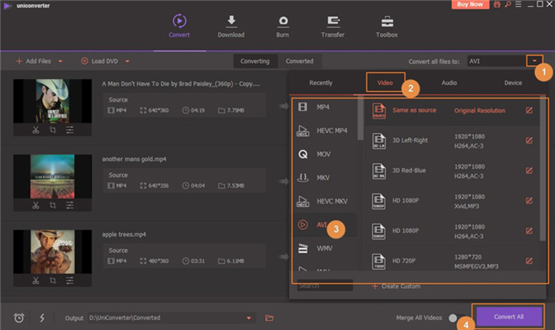Select HD 1080P H264,AC-3 preset
The height and width of the screenshot is (330, 555).
(x=452, y=231)
